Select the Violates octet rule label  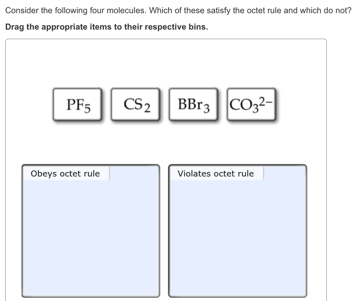(x=216, y=174)
